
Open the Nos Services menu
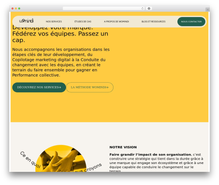click(54, 21)
